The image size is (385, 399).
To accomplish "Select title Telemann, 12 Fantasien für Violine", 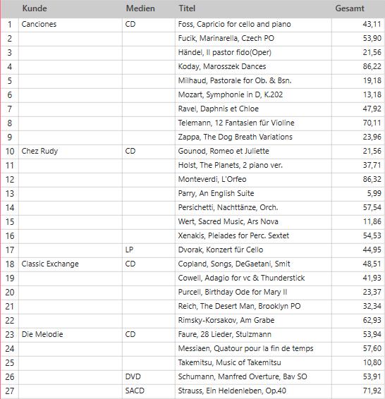I will coord(253,123).
